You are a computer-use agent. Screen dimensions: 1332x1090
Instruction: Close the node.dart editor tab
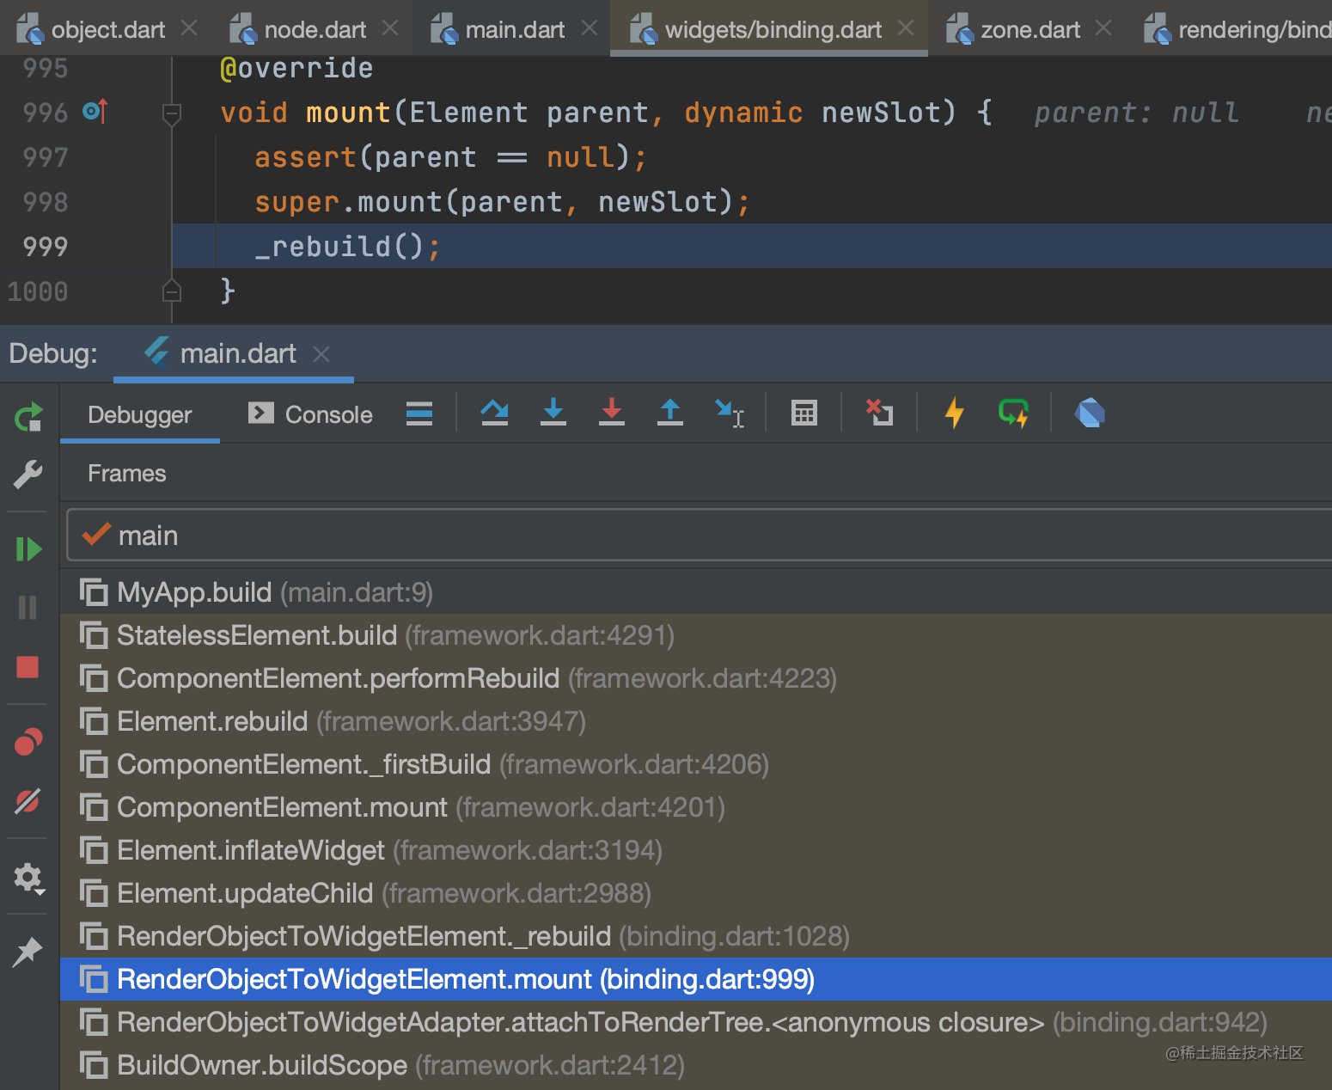click(390, 28)
